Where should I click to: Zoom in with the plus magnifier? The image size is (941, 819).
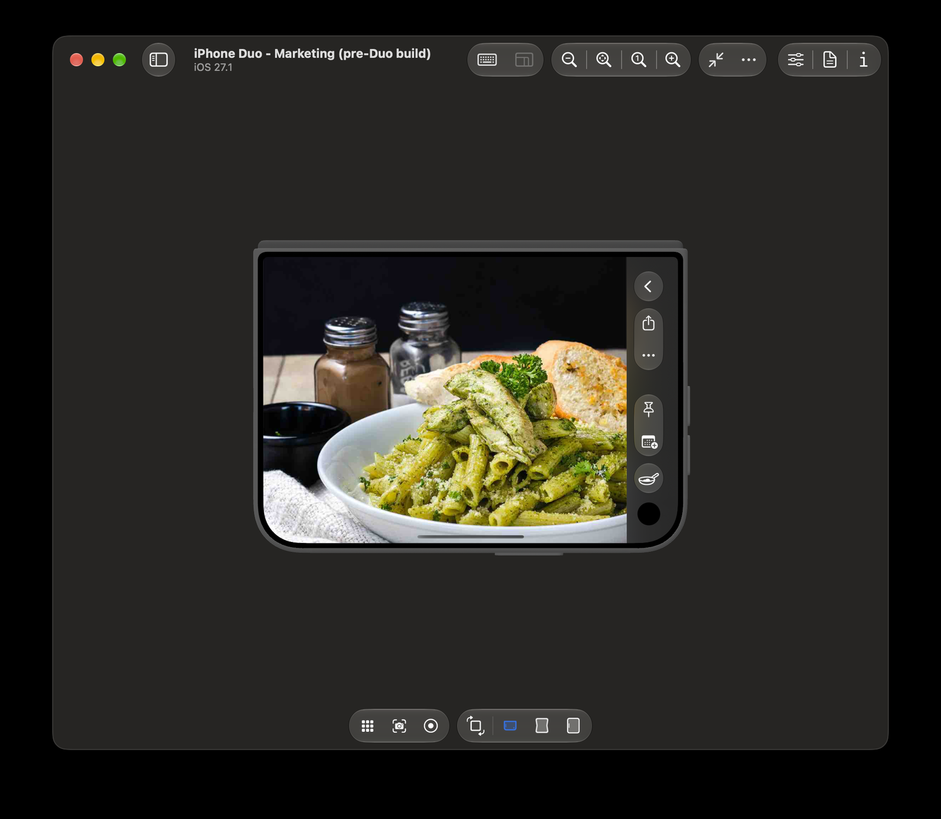(x=673, y=59)
